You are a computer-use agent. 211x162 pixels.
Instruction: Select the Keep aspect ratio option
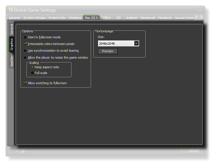(x=32, y=67)
